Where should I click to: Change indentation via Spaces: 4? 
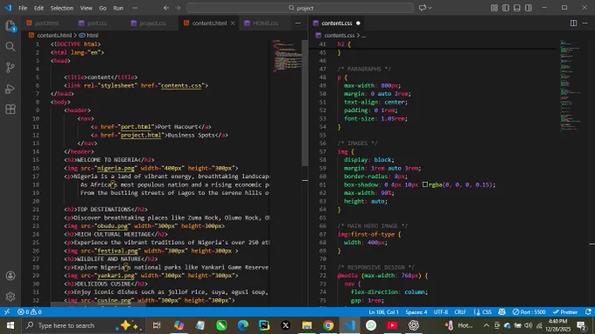click(x=416, y=312)
